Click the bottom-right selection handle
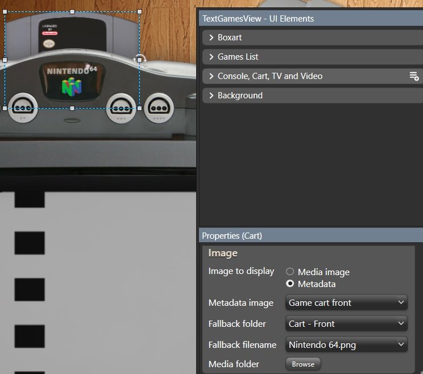Screen dimensions: 423x374 point(139,109)
